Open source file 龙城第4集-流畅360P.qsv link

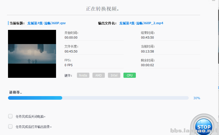point(46,23)
